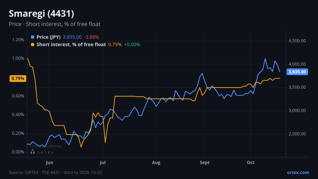Click the 1.20% left axis label
The height and width of the screenshot is (179, 318).
coord(18,40)
